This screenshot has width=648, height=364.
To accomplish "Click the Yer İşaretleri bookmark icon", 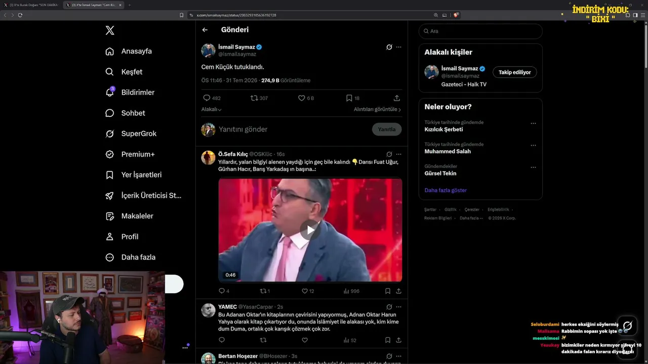I will tap(109, 175).
